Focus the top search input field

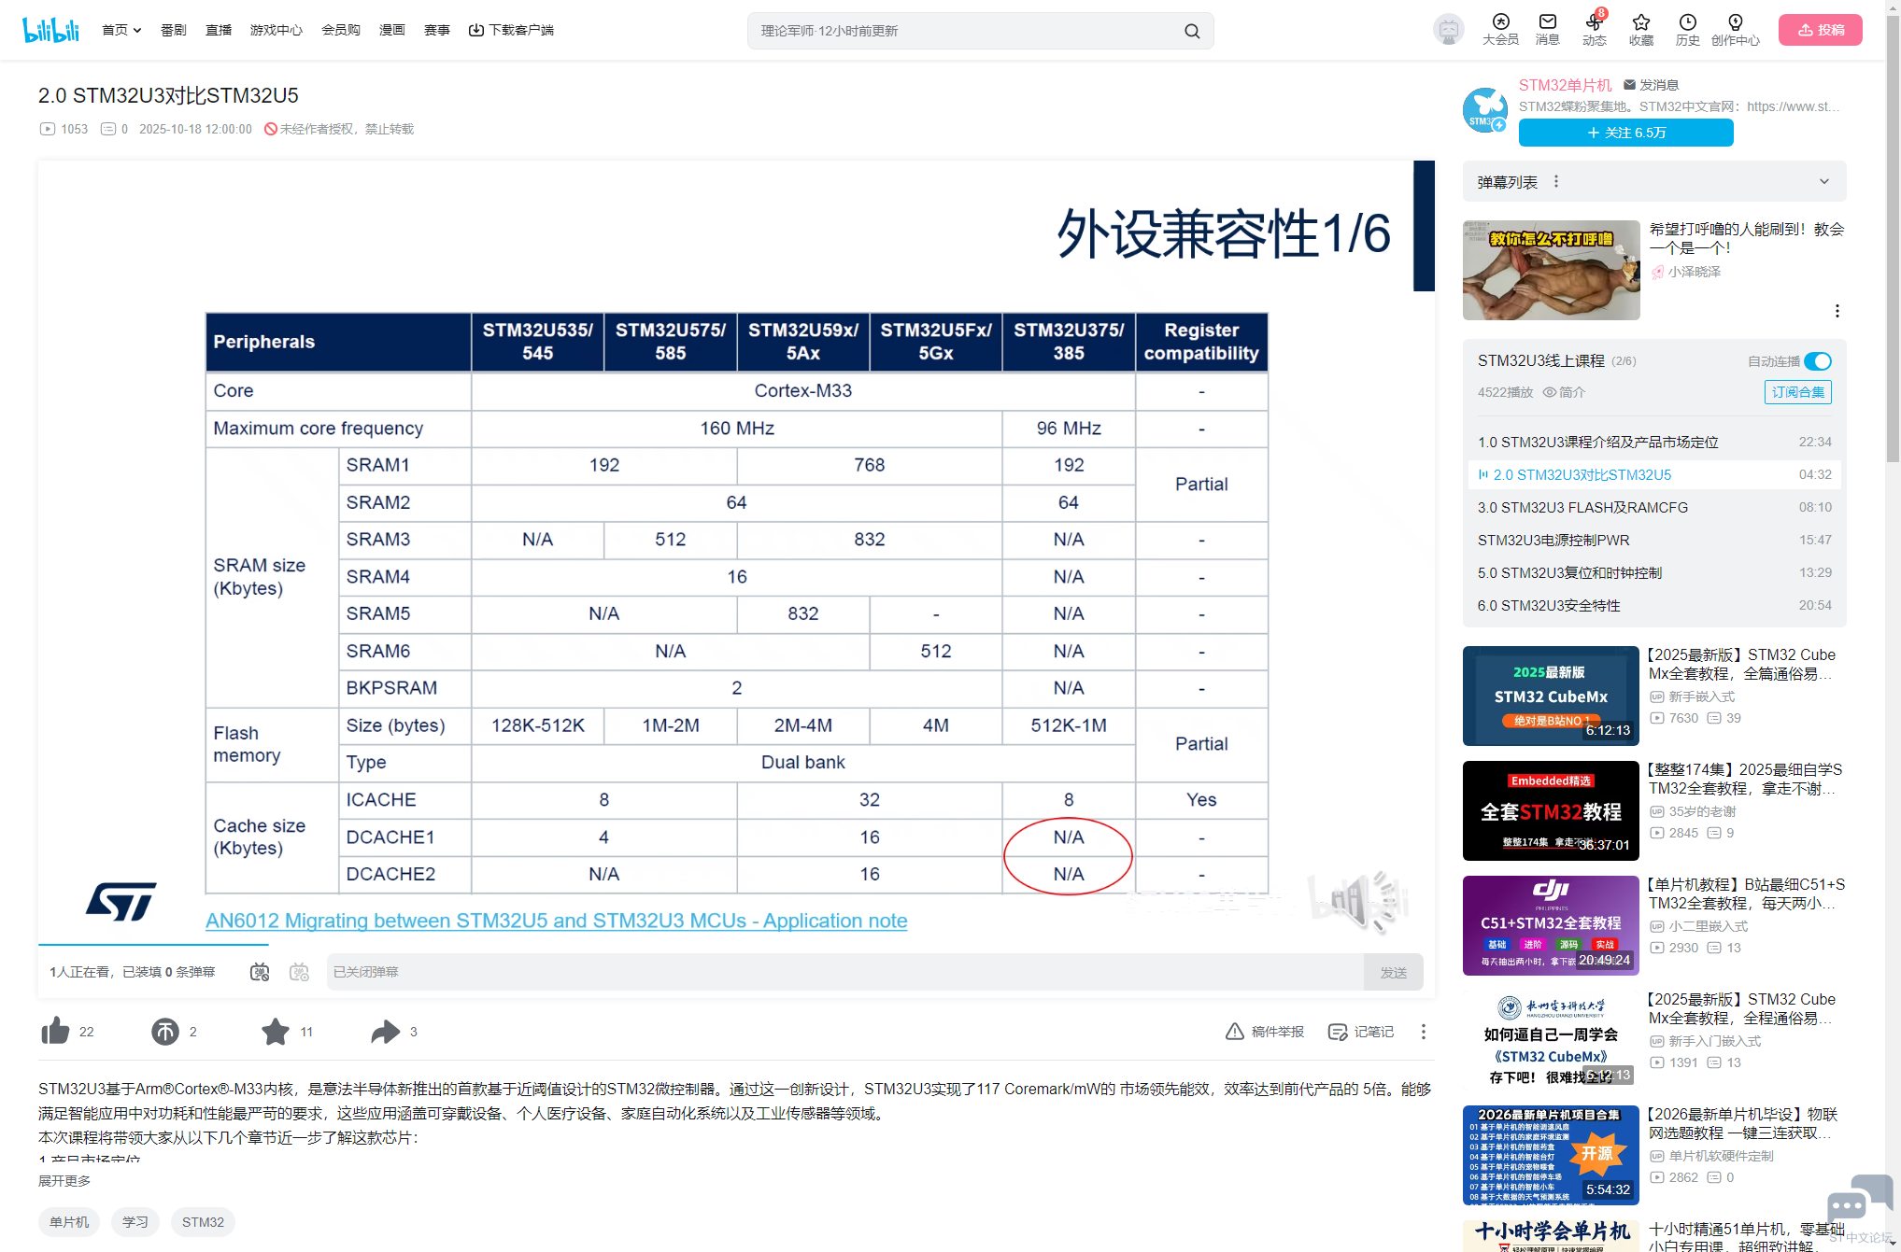(x=964, y=31)
